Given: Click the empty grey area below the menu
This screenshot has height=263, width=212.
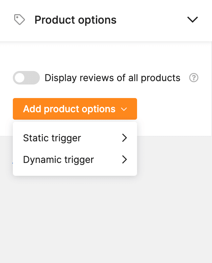Looking at the screenshot, I should coord(106,218).
